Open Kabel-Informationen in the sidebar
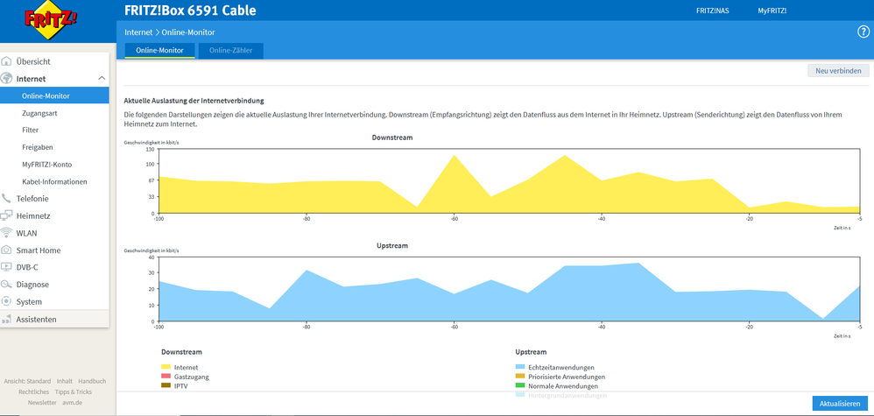874x416 pixels. click(54, 181)
